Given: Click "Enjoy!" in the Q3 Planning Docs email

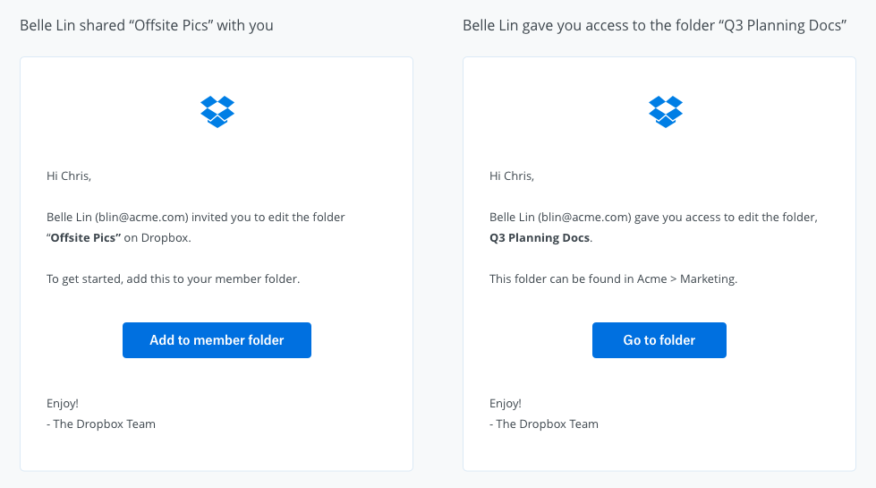Looking at the screenshot, I should [x=506, y=404].
